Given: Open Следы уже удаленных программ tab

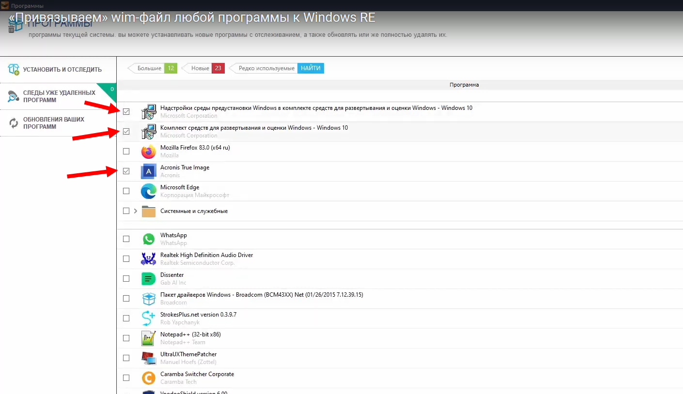Looking at the screenshot, I should point(58,96).
